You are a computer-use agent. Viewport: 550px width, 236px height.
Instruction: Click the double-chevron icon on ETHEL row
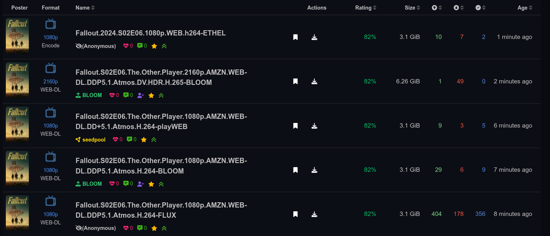[164, 46]
